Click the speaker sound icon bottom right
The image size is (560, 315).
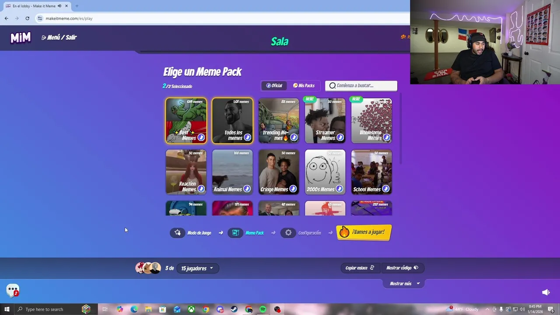click(546, 292)
